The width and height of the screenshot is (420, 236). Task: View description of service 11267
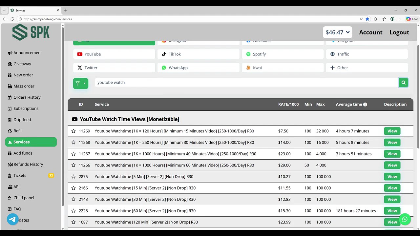point(392,154)
